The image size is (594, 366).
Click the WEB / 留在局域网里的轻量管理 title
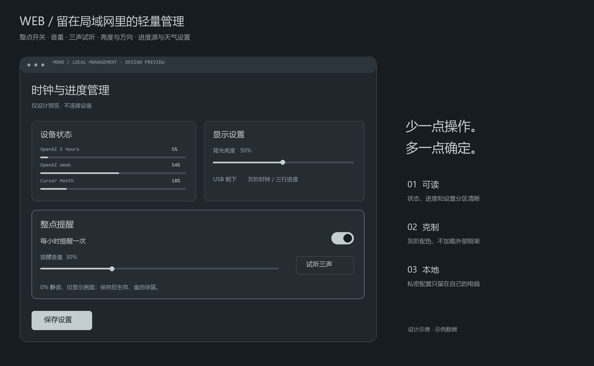click(x=102, y=21)
